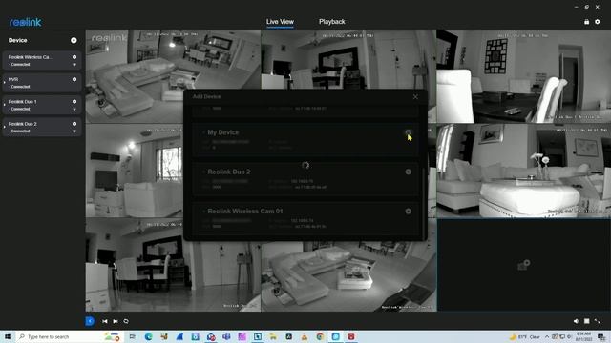Viewport: 611px width, 343px height.
Task: Go to next page of camera views
Action: point(116,321)
